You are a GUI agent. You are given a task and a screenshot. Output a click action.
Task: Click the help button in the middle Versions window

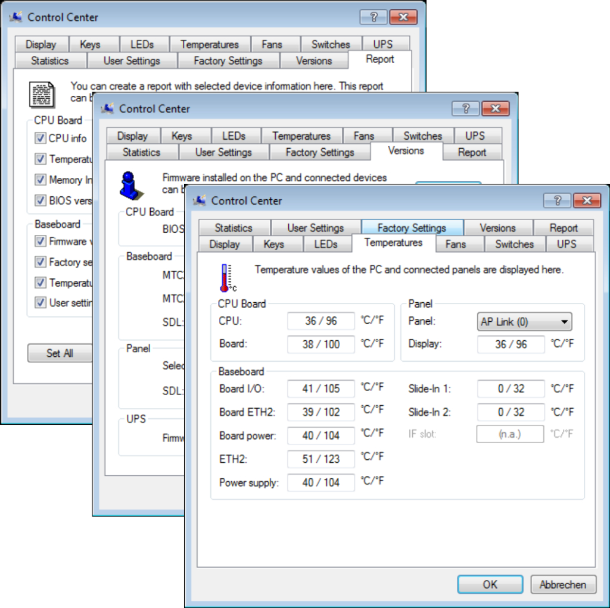click(x=465, y=108)
